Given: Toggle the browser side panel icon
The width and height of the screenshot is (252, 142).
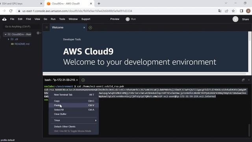Looking at the screenshot, I should (241, 11).
